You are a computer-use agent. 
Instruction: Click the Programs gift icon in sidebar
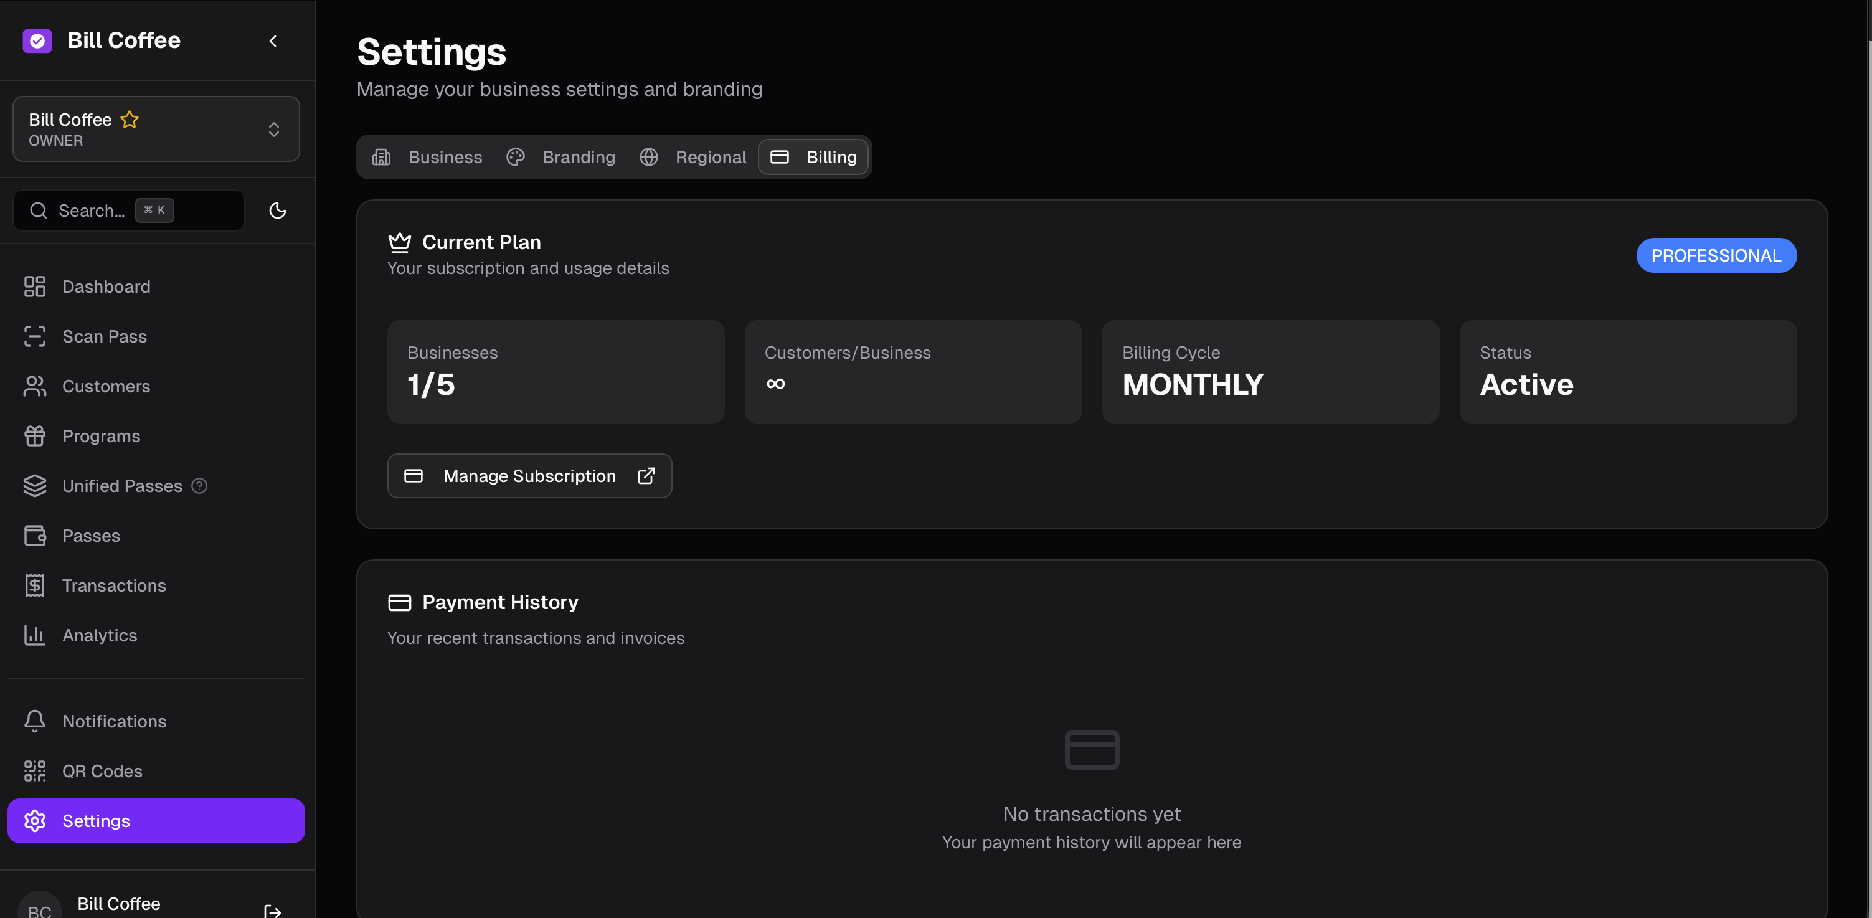tap(35, 435)
